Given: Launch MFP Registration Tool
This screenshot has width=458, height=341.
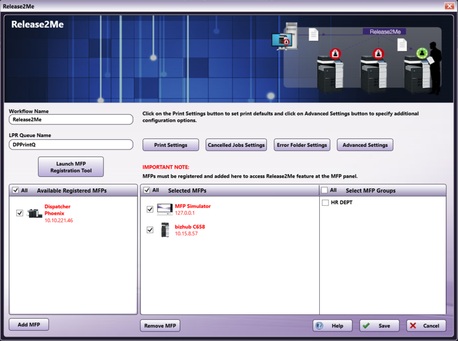Looking at the screenshot, I should [71, 167].
